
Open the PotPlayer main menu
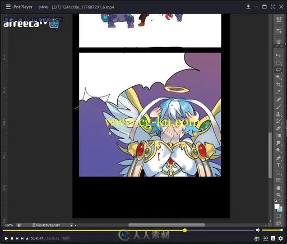8,7
